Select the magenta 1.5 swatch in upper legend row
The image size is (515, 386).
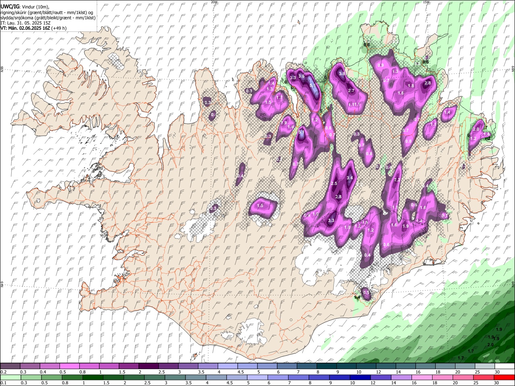[x=128, y=366]
